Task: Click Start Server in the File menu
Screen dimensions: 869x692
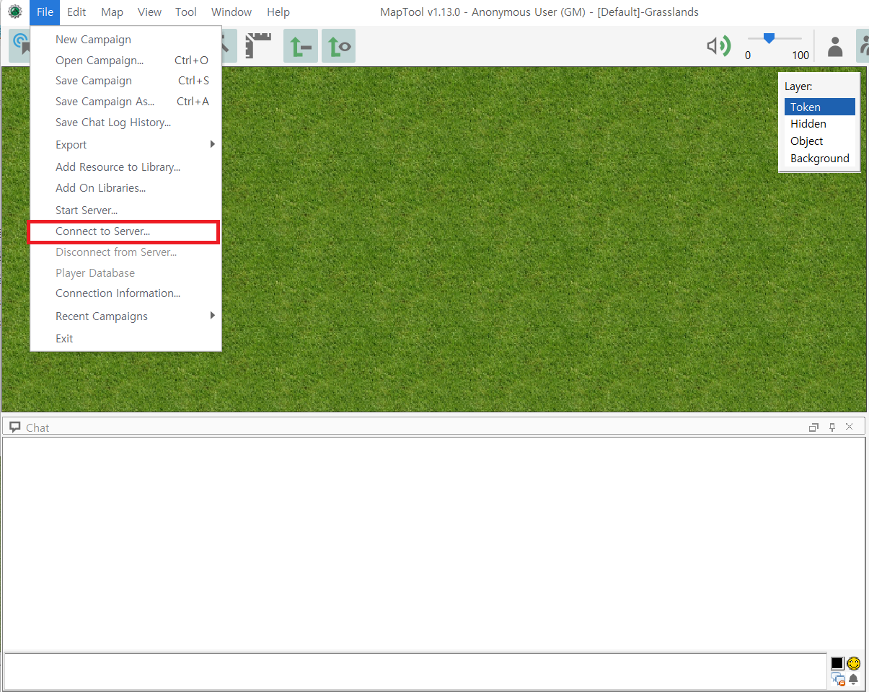Action: coord(87,210)
